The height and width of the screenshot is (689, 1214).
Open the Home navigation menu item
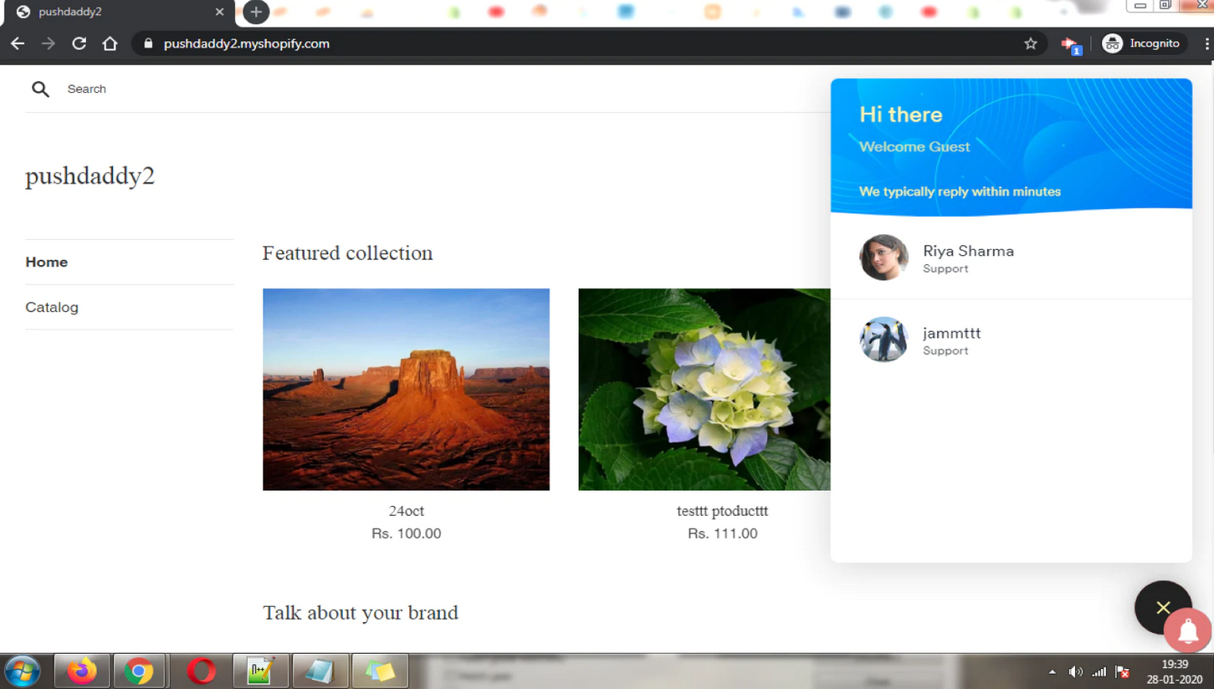[x=47, y=262]
